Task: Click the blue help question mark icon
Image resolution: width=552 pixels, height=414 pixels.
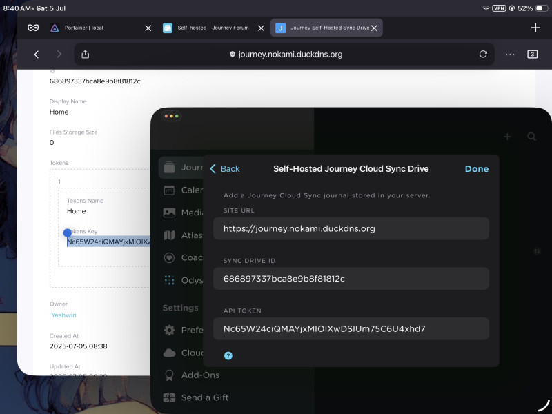Action: pyautogui.click(x=228, y=355)
